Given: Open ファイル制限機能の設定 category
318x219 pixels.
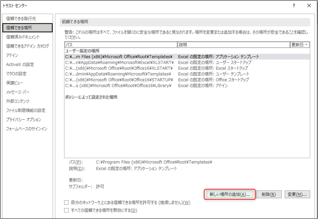Looking at the screenshot, I should point(26,110).
